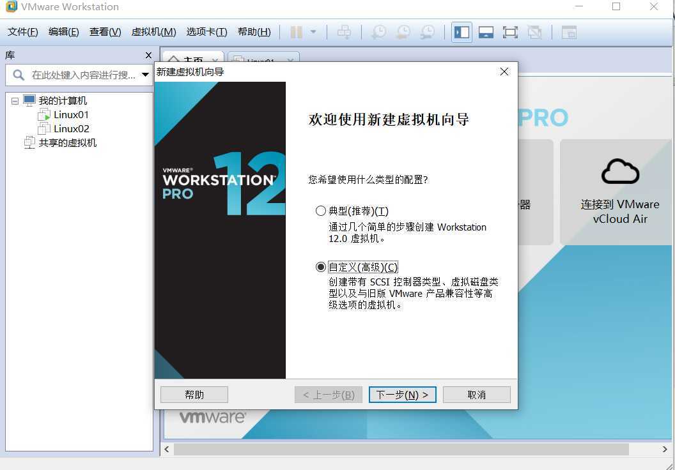Open the 文件(F) menu
The image size is (675, 470).
[23, 32]
